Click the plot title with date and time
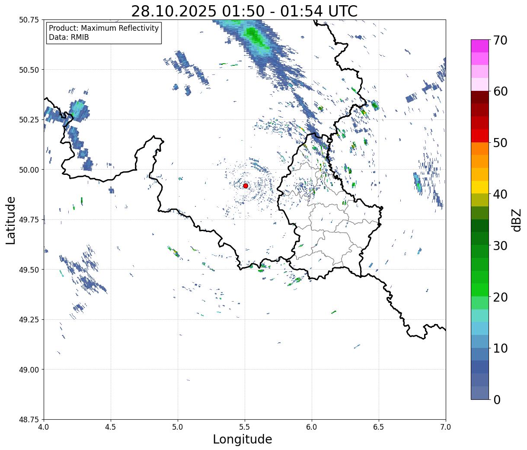 (x=244, y=11)
